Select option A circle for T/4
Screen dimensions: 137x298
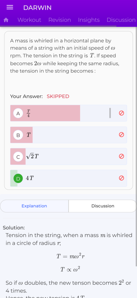[18, 113]
